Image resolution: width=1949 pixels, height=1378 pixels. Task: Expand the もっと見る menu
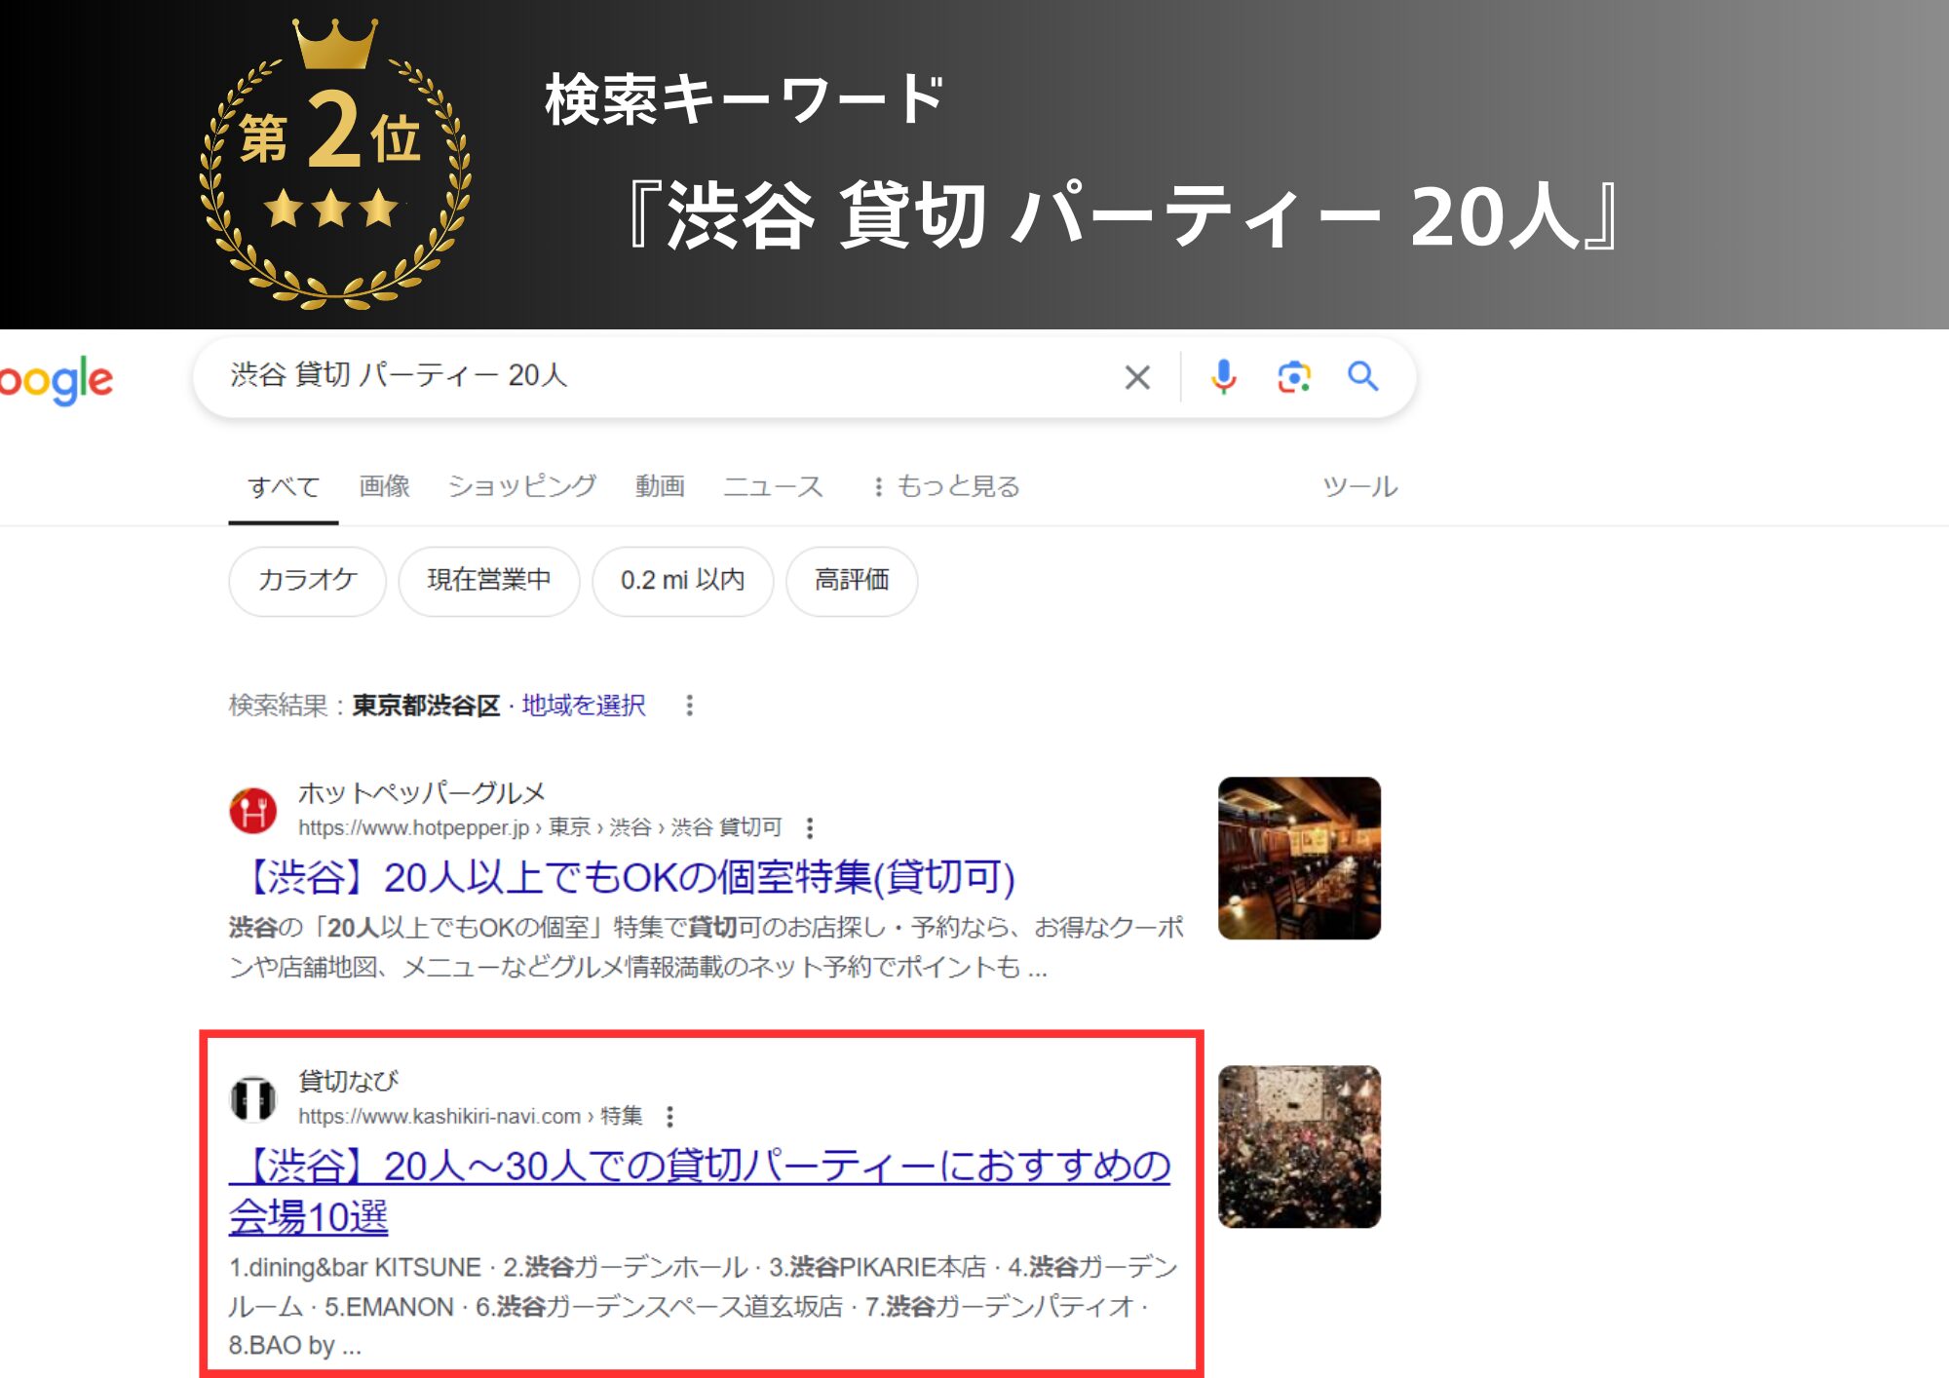pyautogui.click(x=946, y=486)
